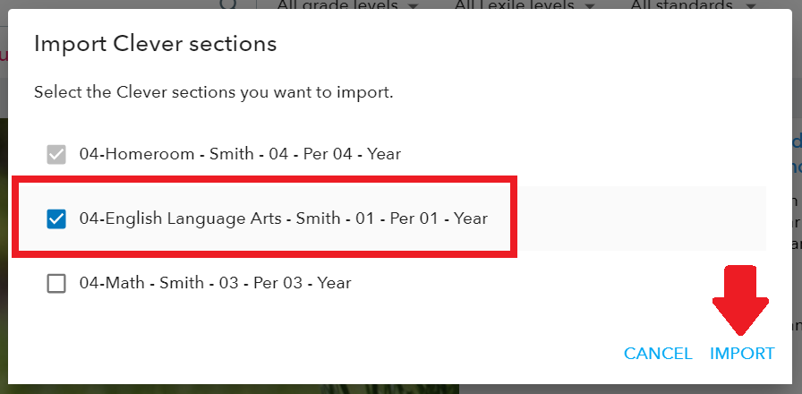Select the 04-Math - Smith row label
The height and width of the screenshot is (394, 802).
[x=216, y=282]
